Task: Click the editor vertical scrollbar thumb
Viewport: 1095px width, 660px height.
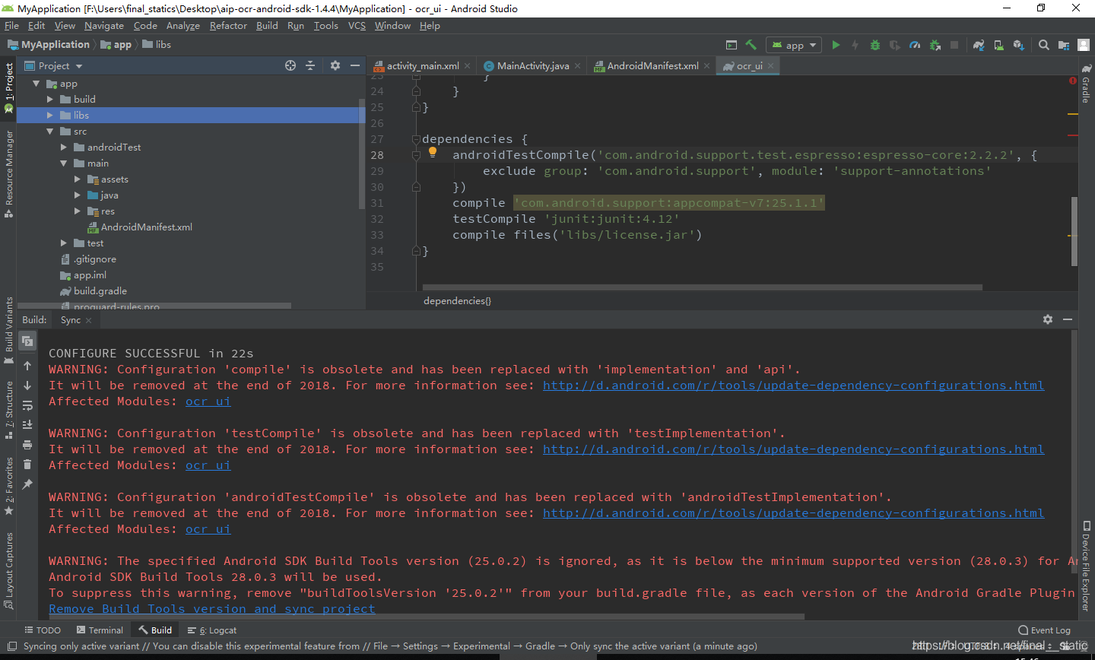Action: coord(1074,231)
